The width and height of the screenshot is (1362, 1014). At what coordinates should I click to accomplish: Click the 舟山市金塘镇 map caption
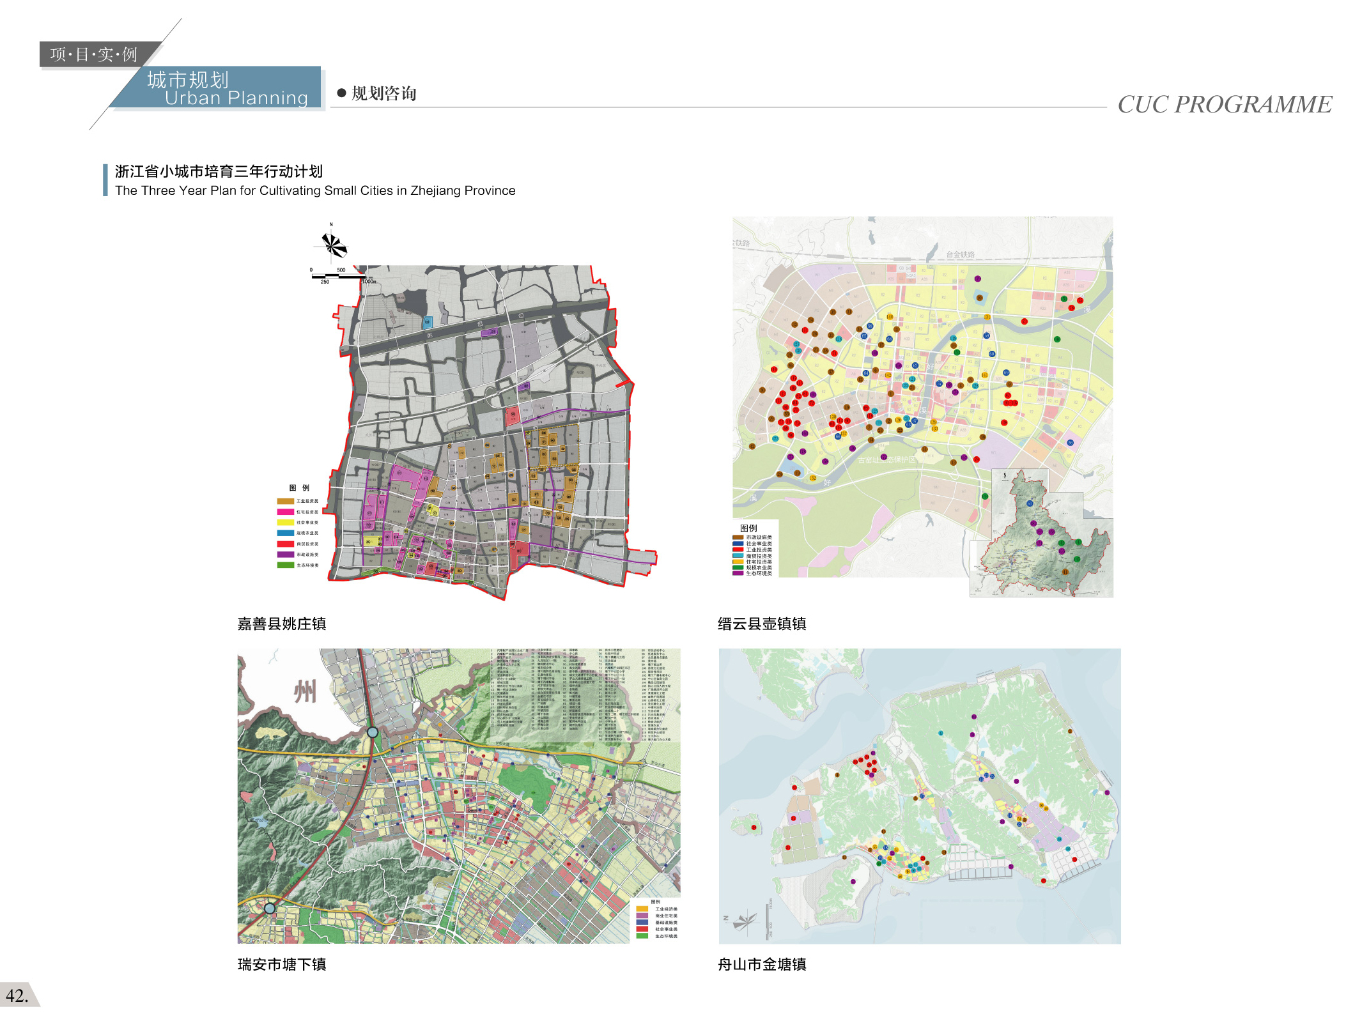[762, 964]
